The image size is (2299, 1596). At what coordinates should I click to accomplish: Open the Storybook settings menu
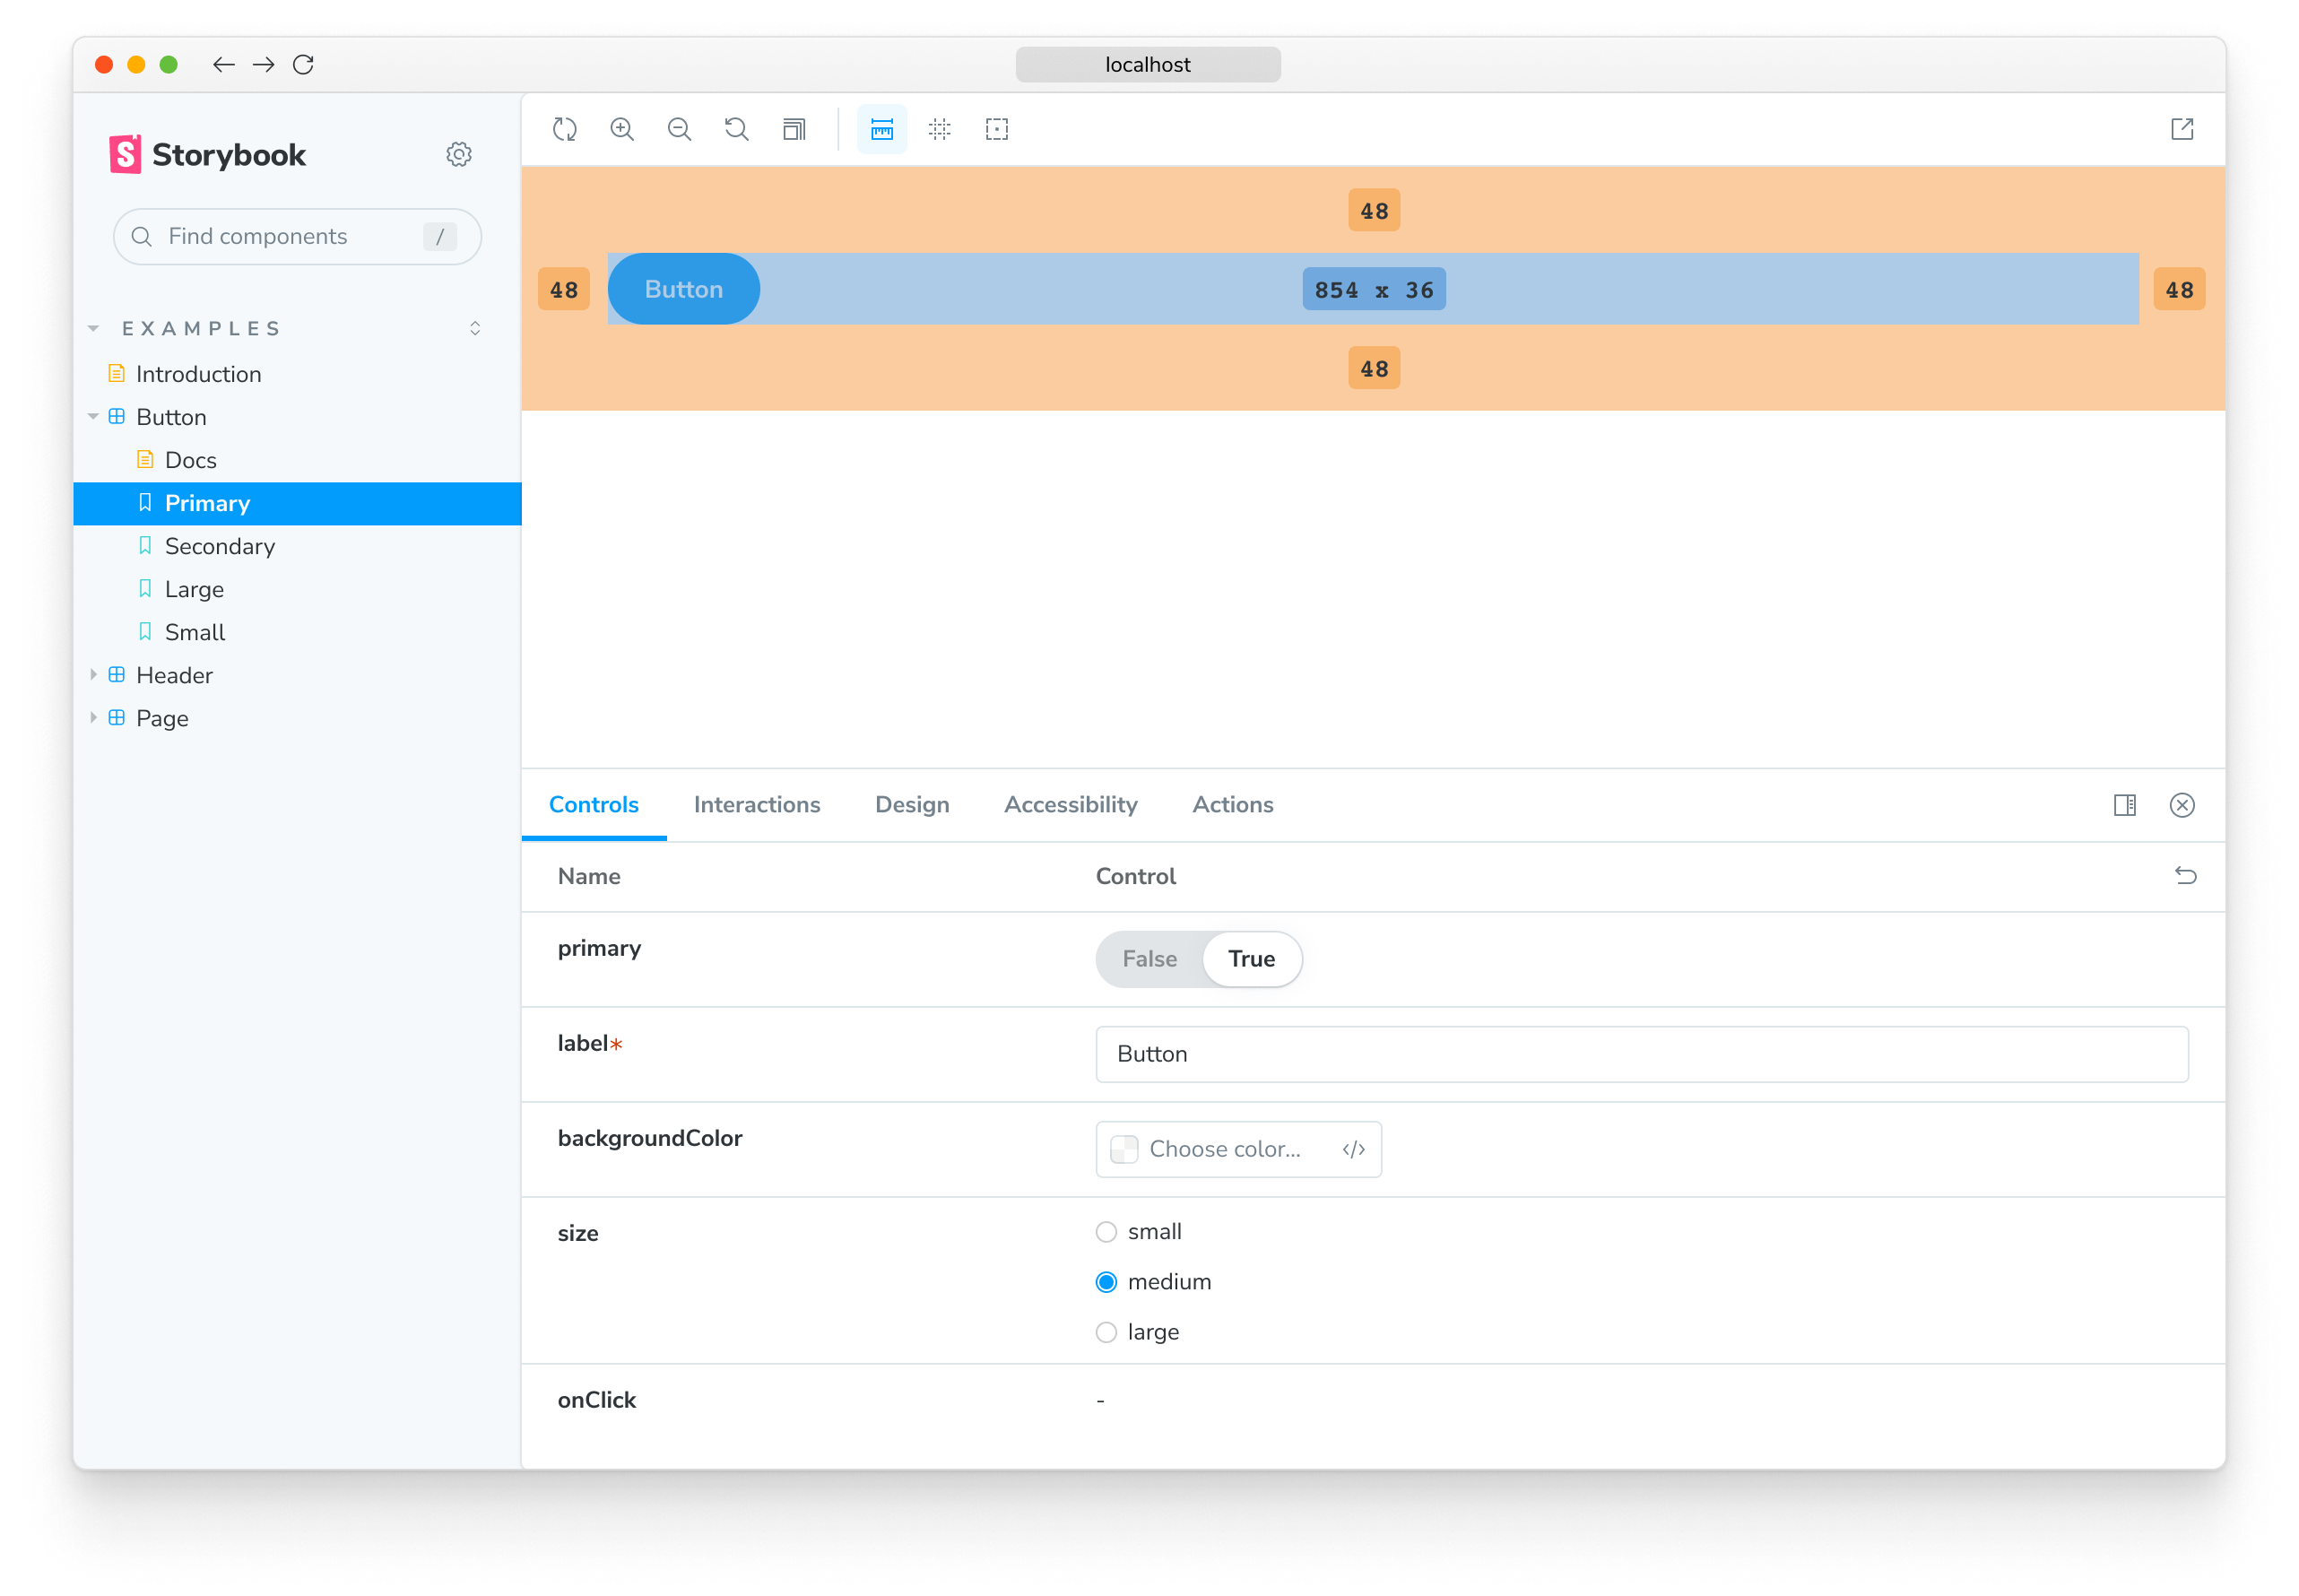458,153
